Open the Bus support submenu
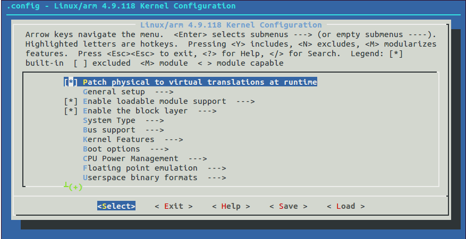The image size is (466, 239). (x=123, y=130)
